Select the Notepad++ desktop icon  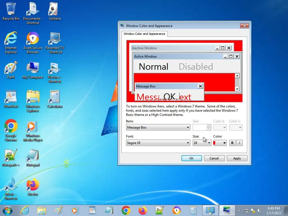click(x=11, y=158)
